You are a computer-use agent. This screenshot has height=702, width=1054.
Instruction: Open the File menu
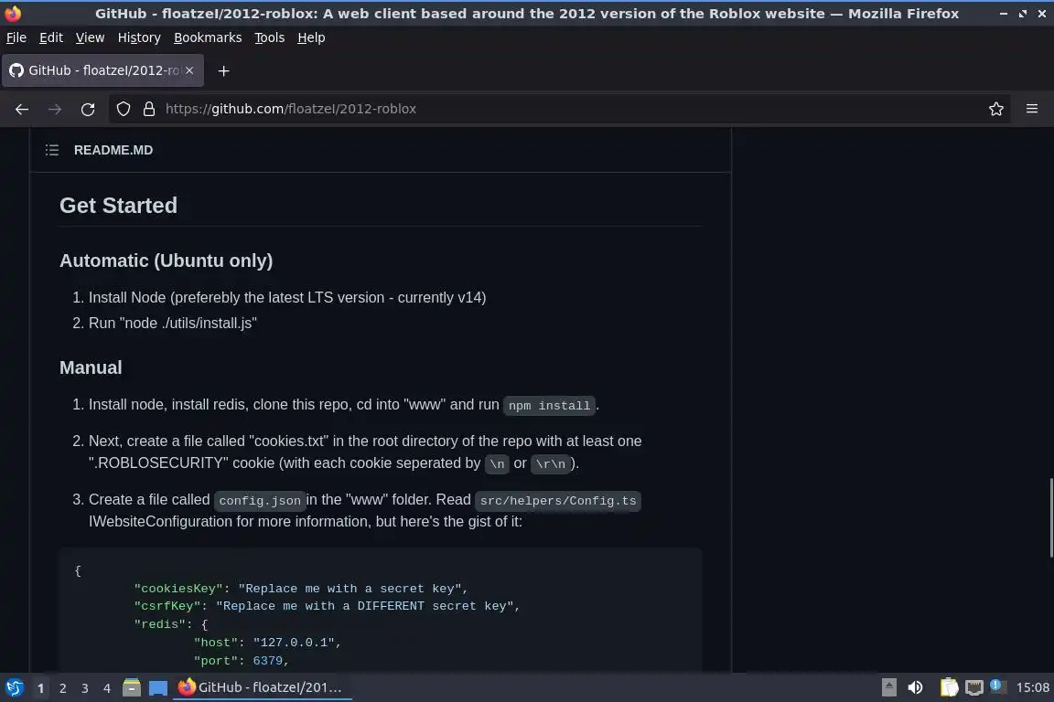[16, 37]
